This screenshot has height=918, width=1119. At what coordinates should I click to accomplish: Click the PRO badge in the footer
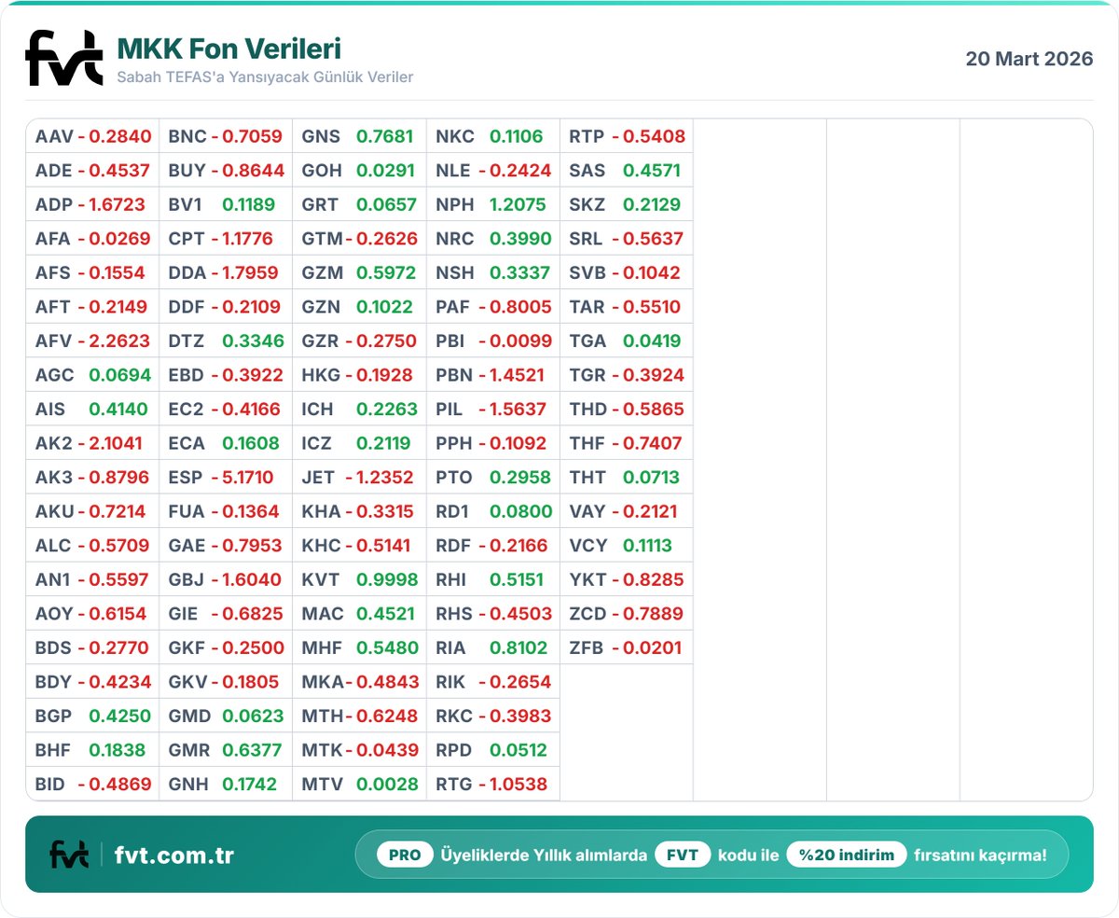(x=405, y=855)
